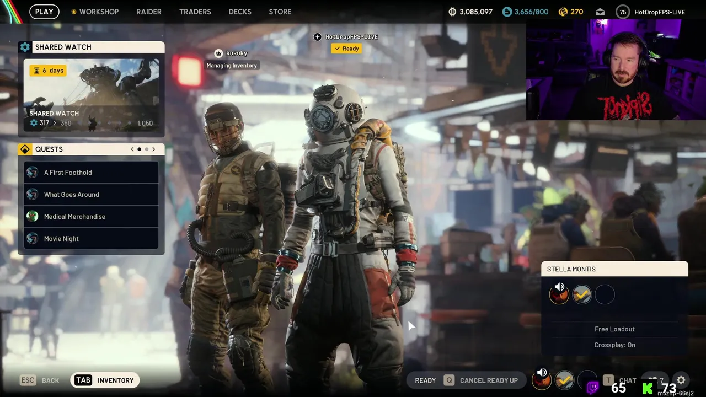Toggle the Crossplay: On setting

[614, 345]
